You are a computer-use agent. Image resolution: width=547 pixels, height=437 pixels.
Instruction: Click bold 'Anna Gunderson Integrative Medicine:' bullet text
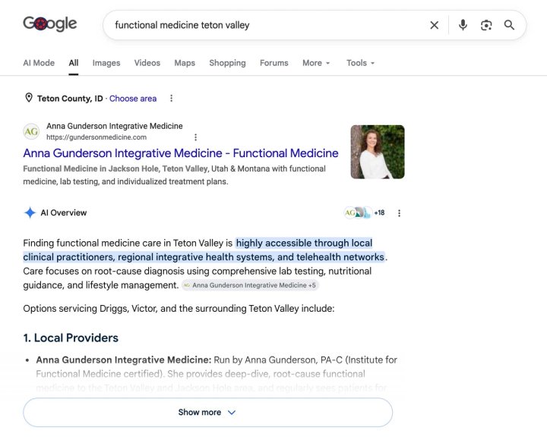click(124, 360)
